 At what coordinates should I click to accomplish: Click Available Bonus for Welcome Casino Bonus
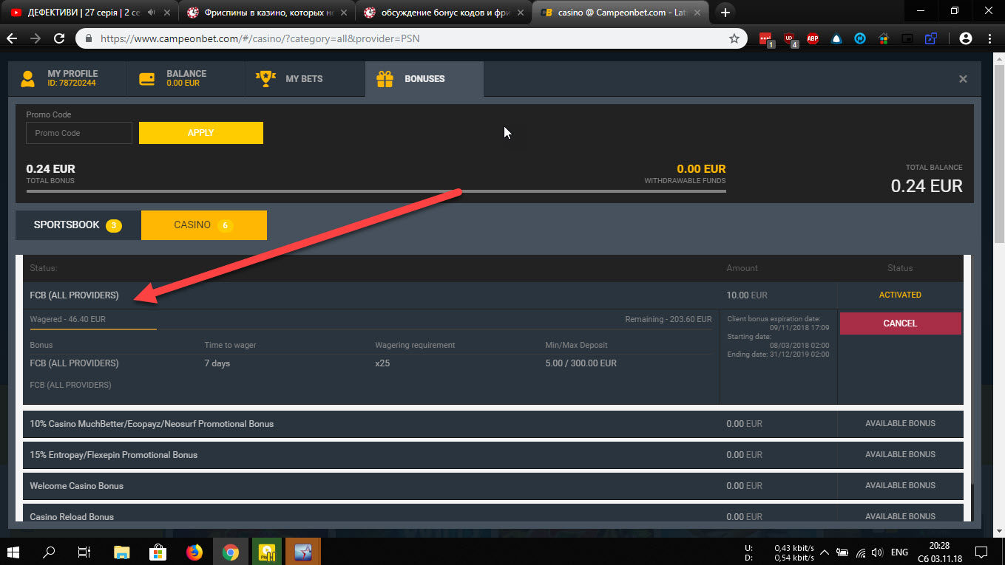900,486
